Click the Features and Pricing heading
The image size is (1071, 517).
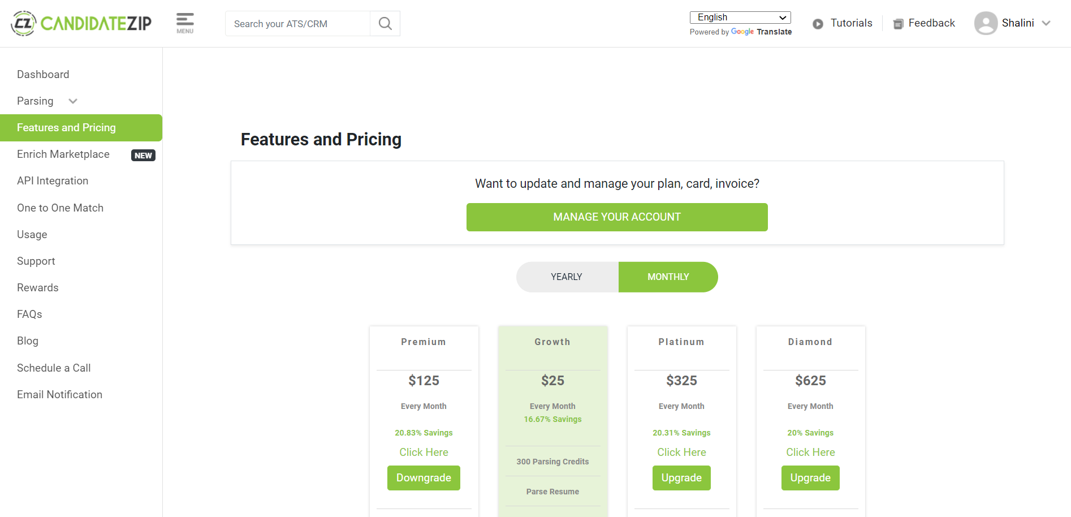tap(321, 140)
